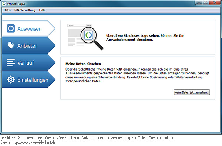Open the Einstellungen tab label
Image resolution: width=222 pixels, height=146 pixels.
point(33,80)
